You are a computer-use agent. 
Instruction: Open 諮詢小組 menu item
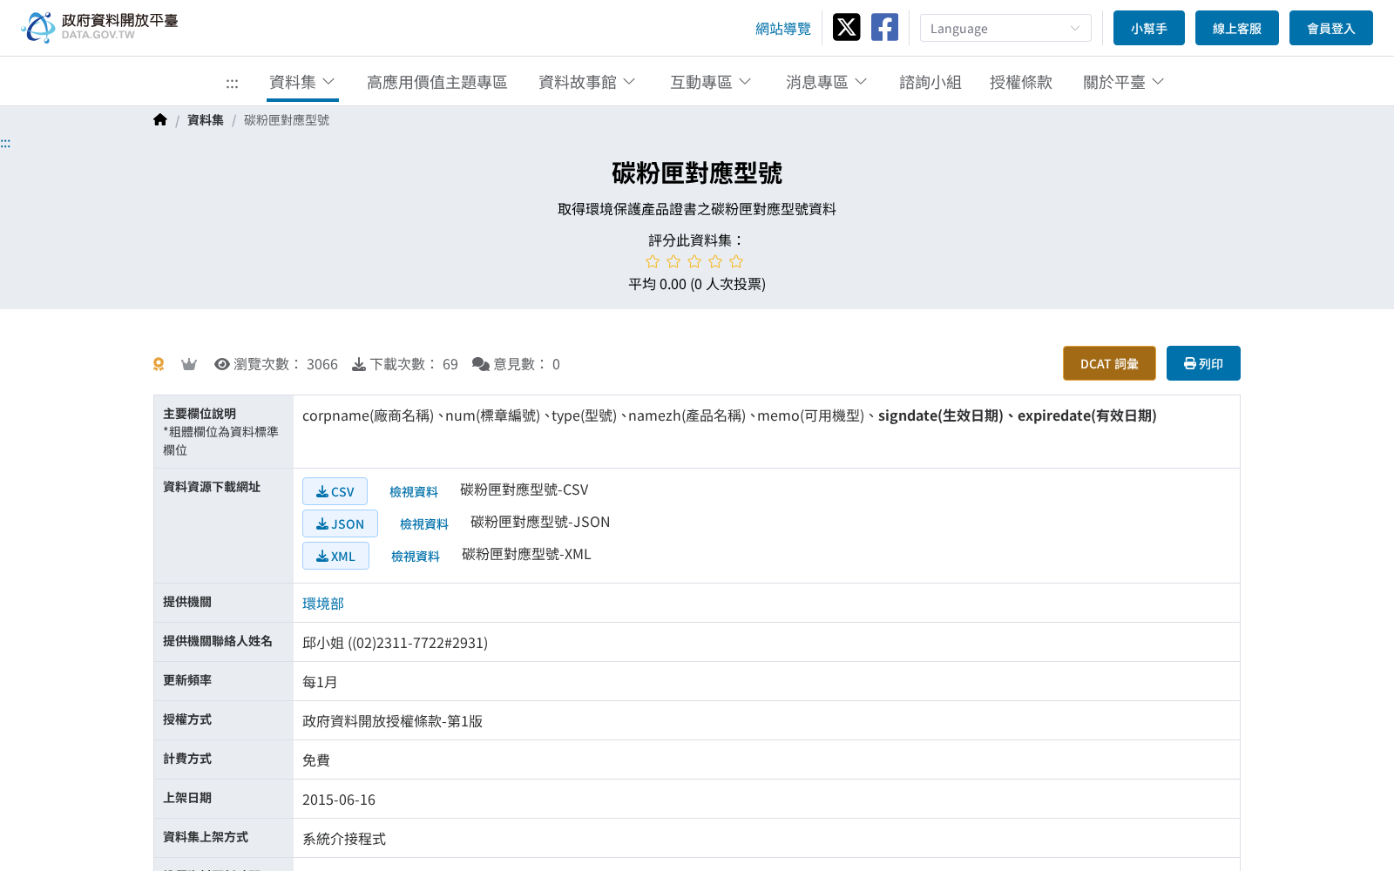pyautogui.click(x=930, y=82)
